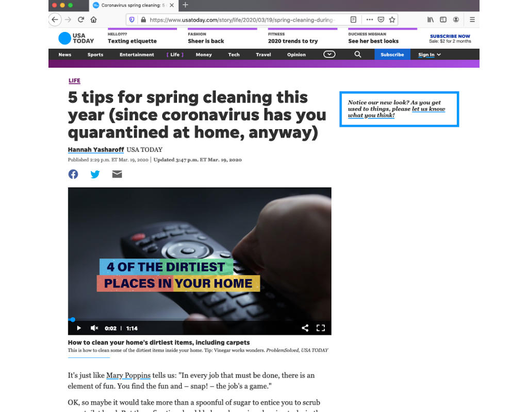
Task: Click the video progress bar
Action: 200,319
